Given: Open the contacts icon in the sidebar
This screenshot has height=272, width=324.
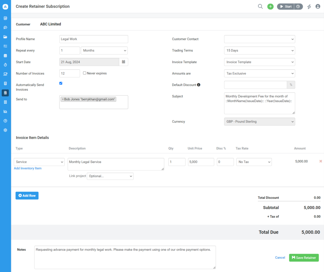Looking at the screenshot, I should pyautogui.click(x=5, y=18).
